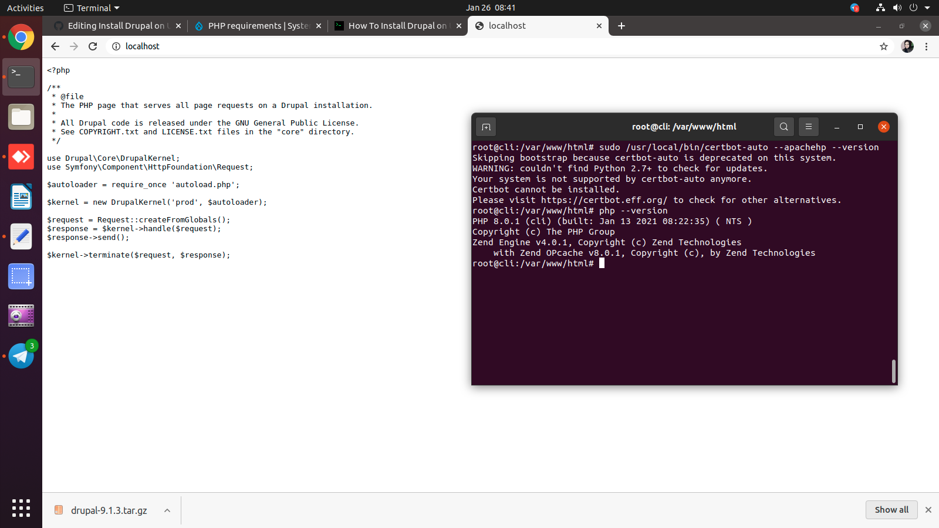Open the network status indicator
This screenshot has width=939, height=528.
[x=880, y=8]
